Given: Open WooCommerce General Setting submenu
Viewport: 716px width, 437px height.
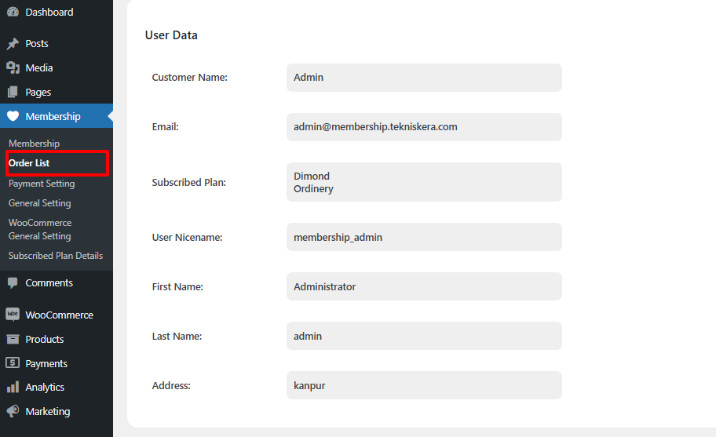Looking at the screenshot, I should (40, 229).
